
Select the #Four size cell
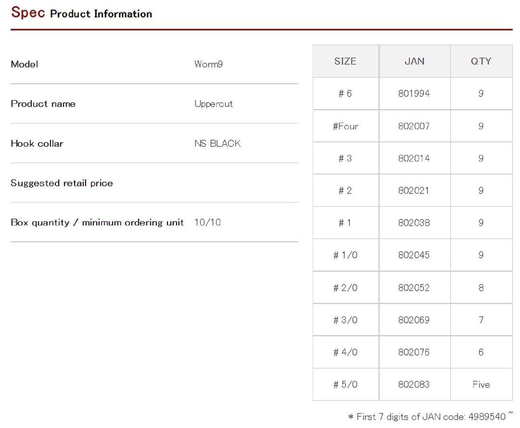click(x=345, y=126)
